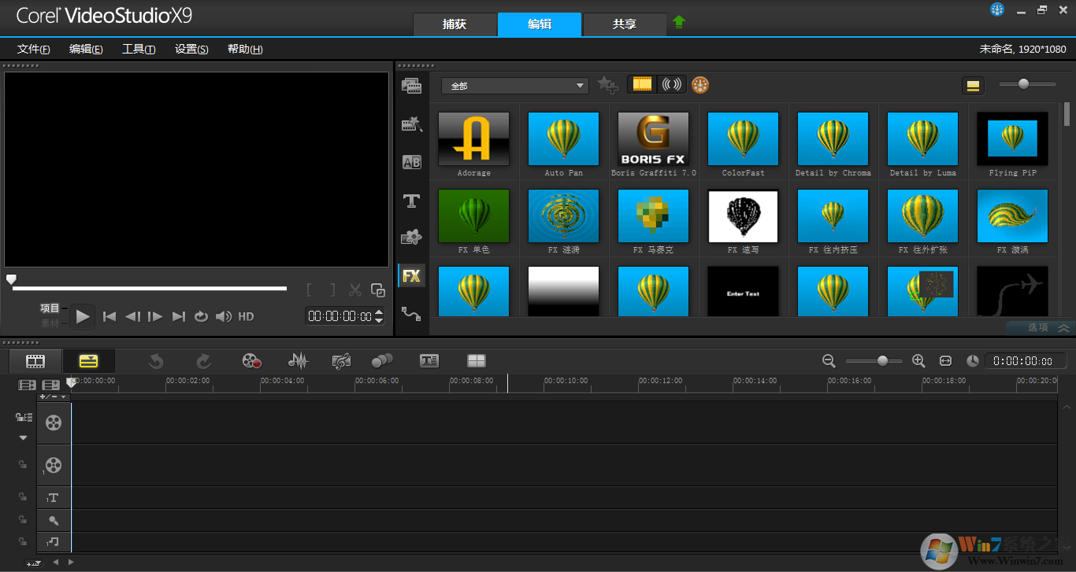
Task: Click the timeline zoom slider
Action: (881, 360)
